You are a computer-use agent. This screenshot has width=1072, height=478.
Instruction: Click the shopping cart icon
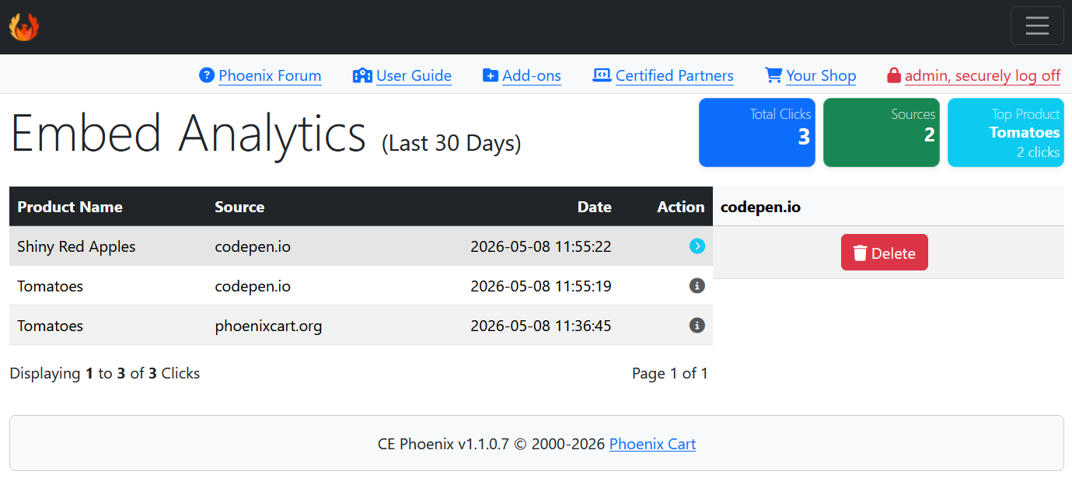coord(773,75)
